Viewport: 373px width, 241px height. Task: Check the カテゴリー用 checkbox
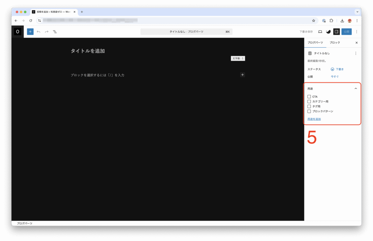(x=309, y=102)
